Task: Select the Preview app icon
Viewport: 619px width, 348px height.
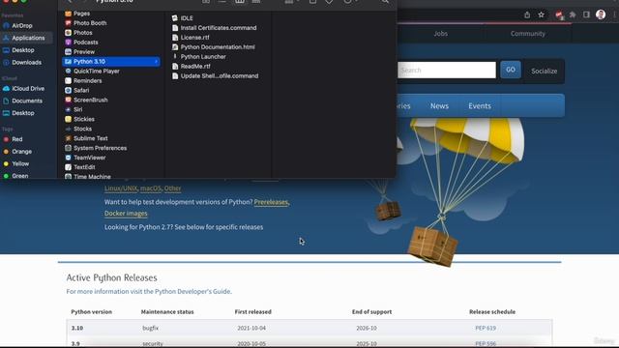Action: point(68,51)
